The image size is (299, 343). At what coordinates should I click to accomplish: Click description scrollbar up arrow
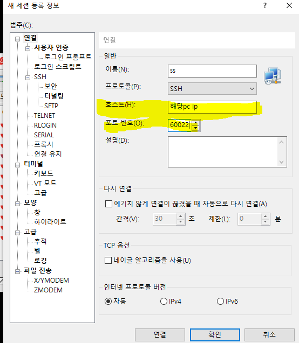282,142
